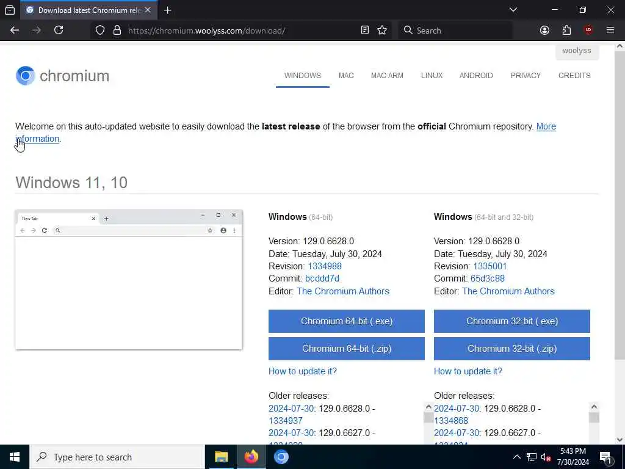
Task: Open older 32-bit release 1334868
Action: (451, 421)
